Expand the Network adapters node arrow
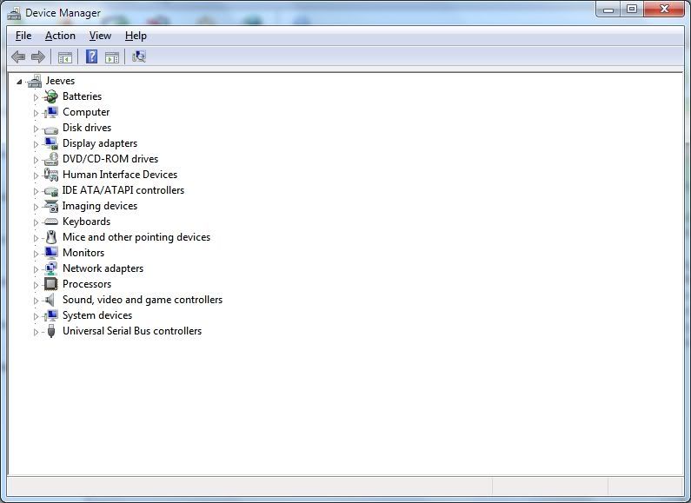This screenshot has width=691, height=503. (x=37, y=269)
